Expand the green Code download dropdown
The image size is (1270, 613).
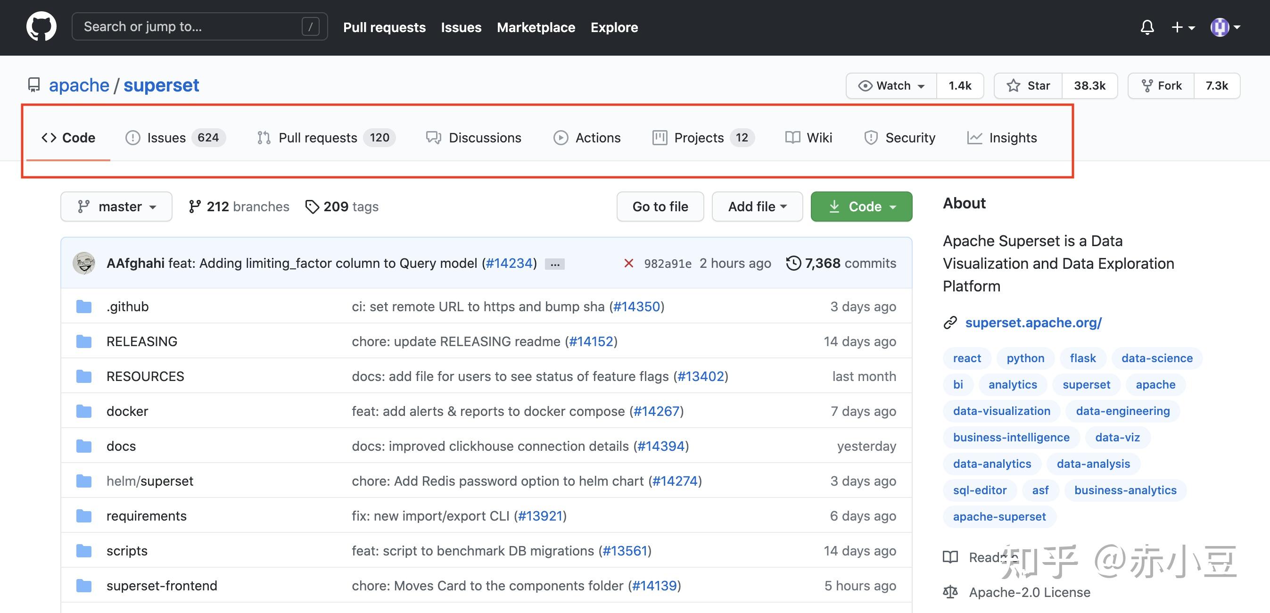point(861,207)
